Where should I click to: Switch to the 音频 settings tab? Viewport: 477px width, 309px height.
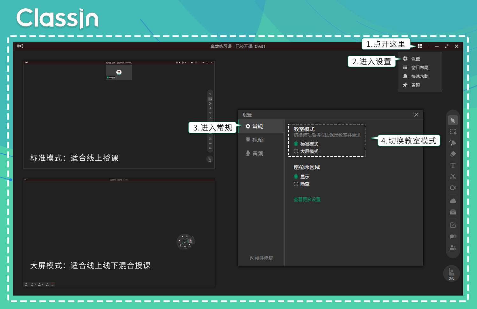(x=261, y=153)
